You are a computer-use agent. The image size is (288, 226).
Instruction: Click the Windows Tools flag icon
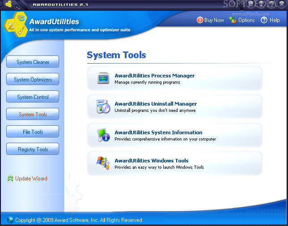(x=103, y=163)
